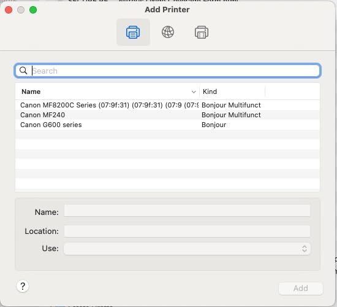
Task: Open the Use dropdown menu
Action: click(x=187, y=249)
